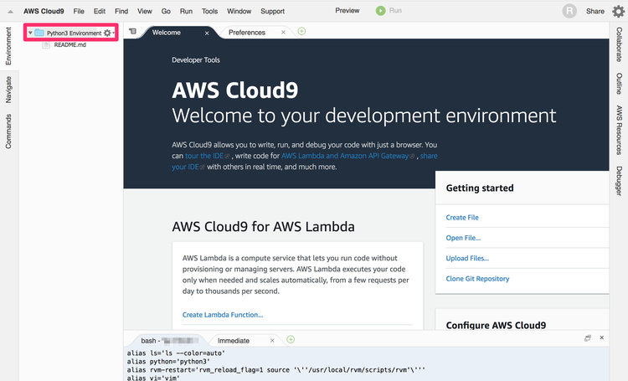Click the user avatar R icon
Viewport: 628px width, 381px height.
pyautogui.click(x=569, y=11)
